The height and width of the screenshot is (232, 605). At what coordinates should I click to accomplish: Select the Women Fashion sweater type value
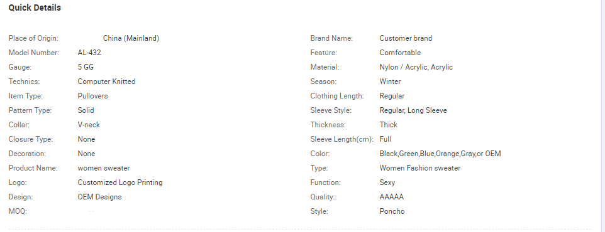[420, 168]
